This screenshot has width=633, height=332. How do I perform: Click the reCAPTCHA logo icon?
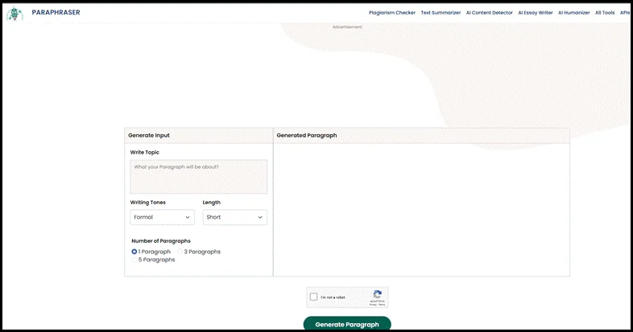tap(378, 294)
